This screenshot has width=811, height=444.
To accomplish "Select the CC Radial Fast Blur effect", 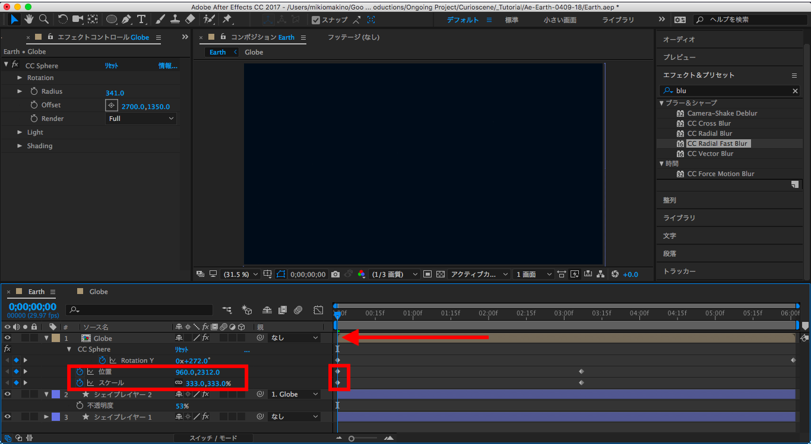I will 718,143.
